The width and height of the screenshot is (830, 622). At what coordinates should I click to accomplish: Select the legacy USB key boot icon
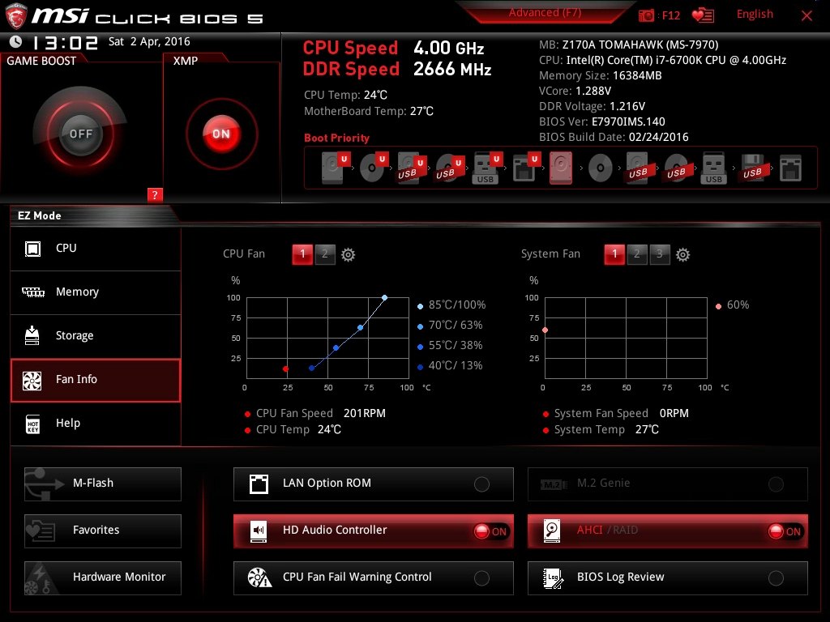click(x=713, y=168)
